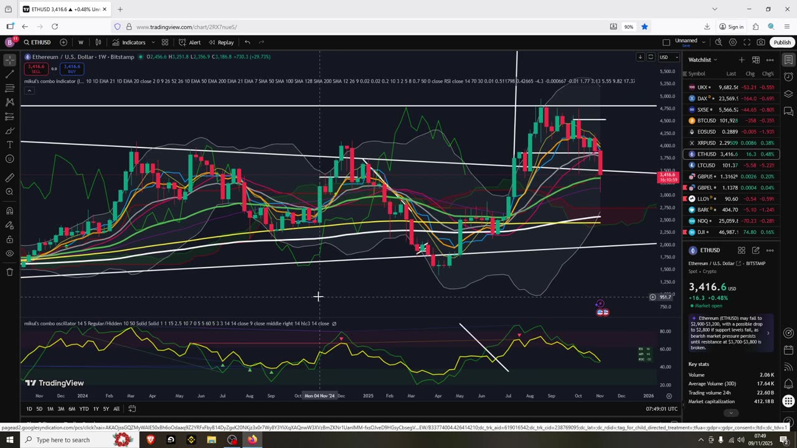Select the 1D date range
The height and width of the screenshot is (448, 797).
pos(29,409)
